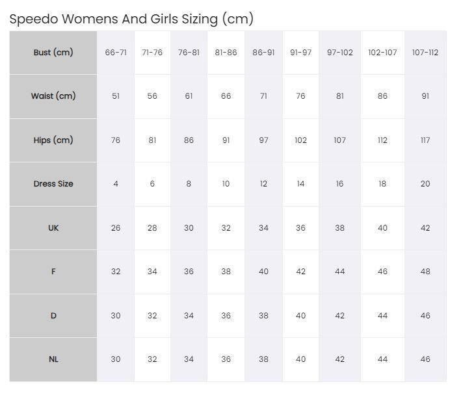This screenshot has width=463, height=397.
Task: Select the F row header cell
Action: pos(53,272)
